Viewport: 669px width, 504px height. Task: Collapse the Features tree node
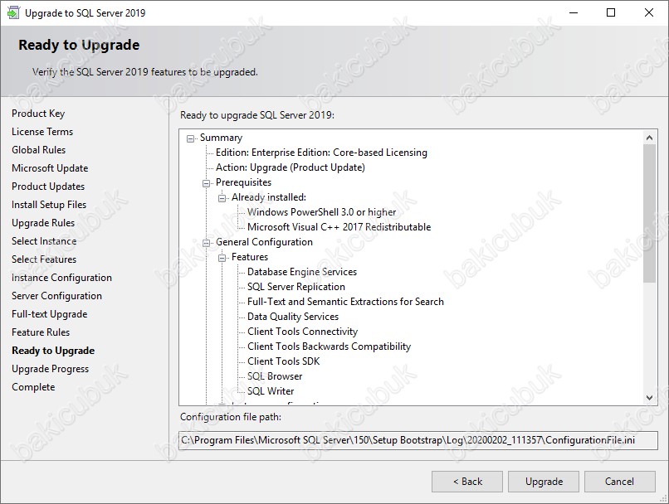pyautogui.click(x=222, y=258)
